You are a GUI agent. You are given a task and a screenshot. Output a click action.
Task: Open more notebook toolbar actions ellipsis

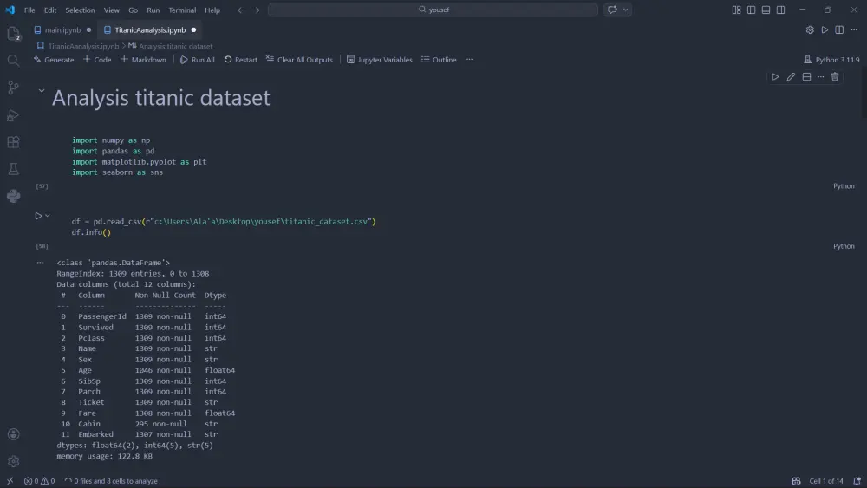click(469, 60)
